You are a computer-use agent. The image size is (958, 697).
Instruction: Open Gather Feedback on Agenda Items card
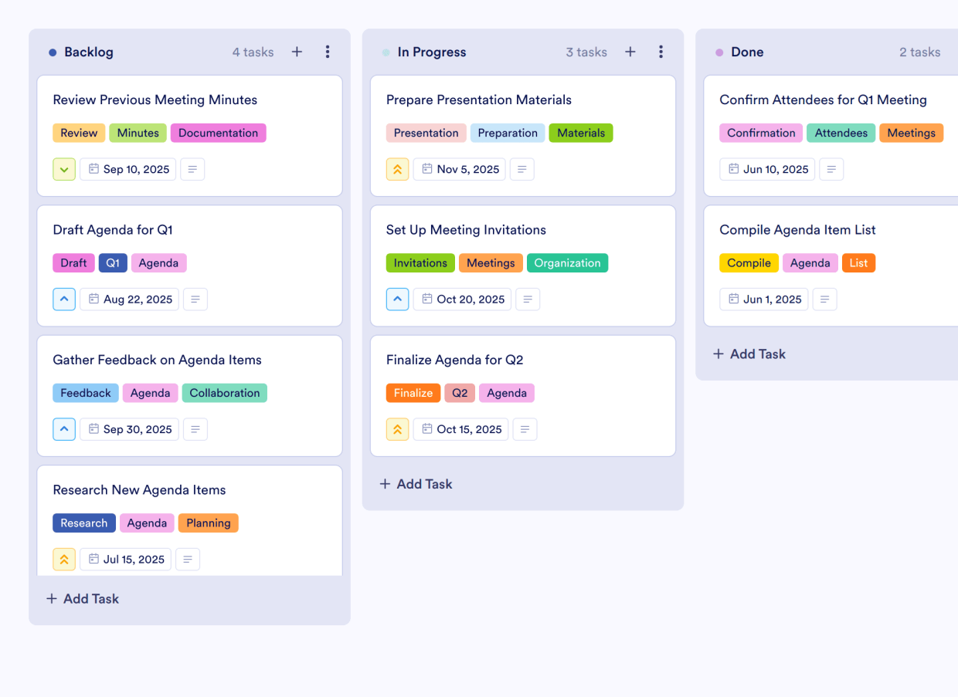[x=157, y=360]
